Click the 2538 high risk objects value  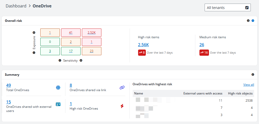click(249, 101)
